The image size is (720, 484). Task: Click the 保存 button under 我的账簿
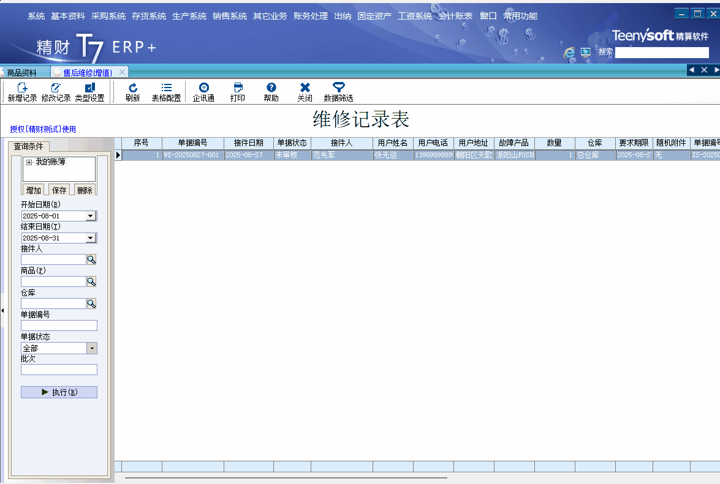coord(59,190)
